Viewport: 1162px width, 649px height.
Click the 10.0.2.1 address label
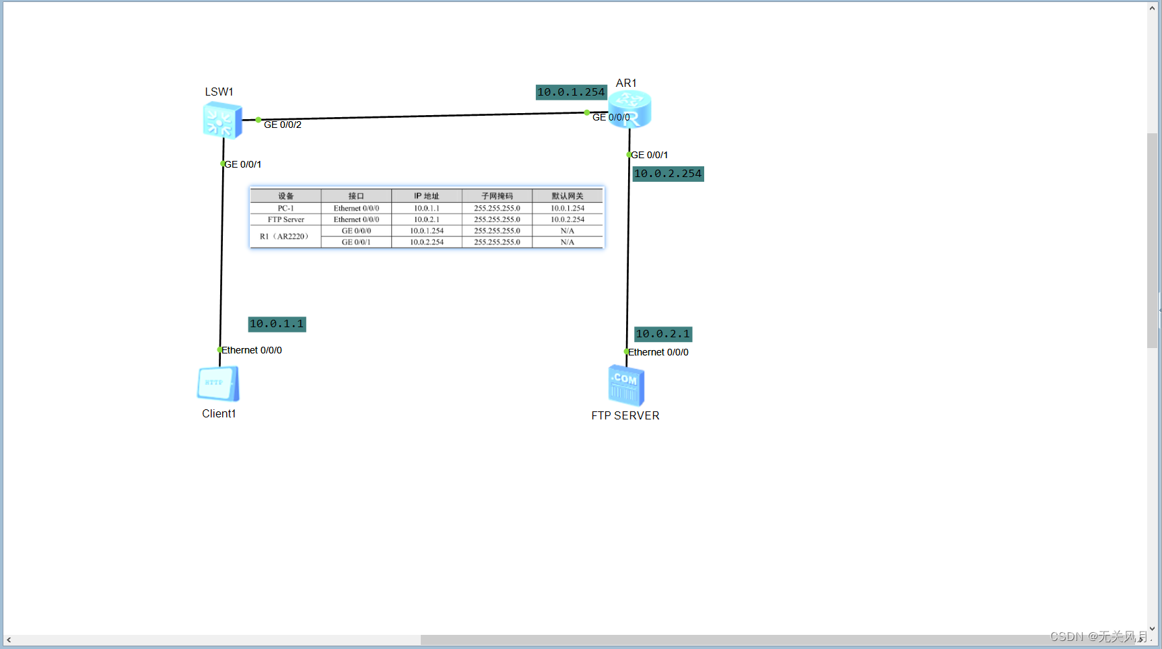(663, 334)
